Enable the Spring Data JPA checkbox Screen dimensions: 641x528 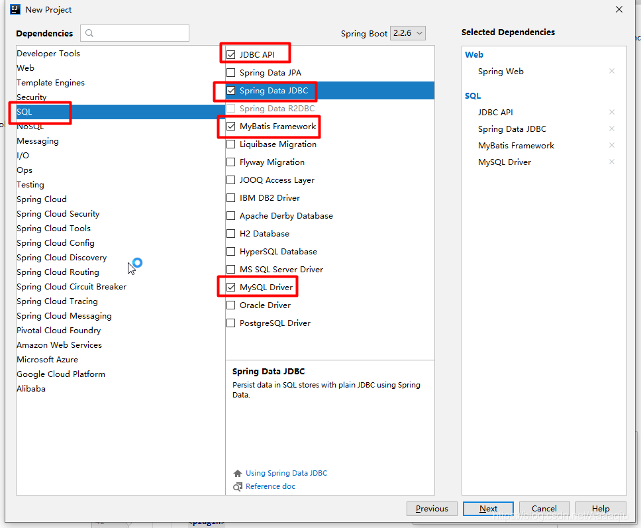coord(231,73)
